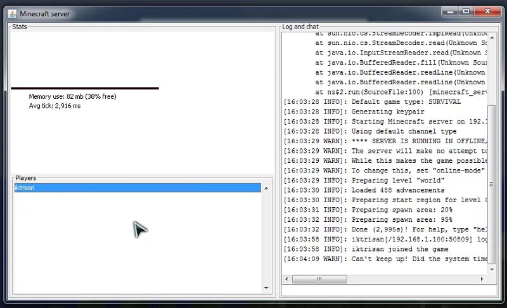Click stack trace line "java.io.BufferedReader.fill"
The image size is (507, 308).
tap(401, 62)
